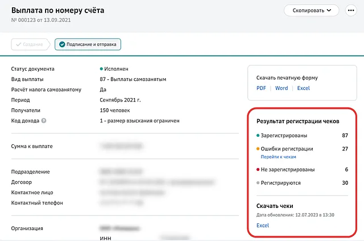364x241 pixels.
Task: Download the print form as Excel
Action: 303,88
